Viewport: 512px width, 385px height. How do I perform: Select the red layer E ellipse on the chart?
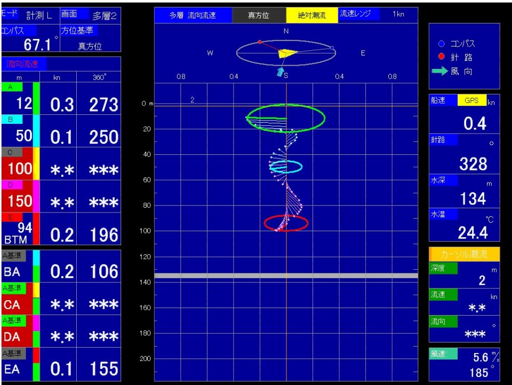point(286,223)
